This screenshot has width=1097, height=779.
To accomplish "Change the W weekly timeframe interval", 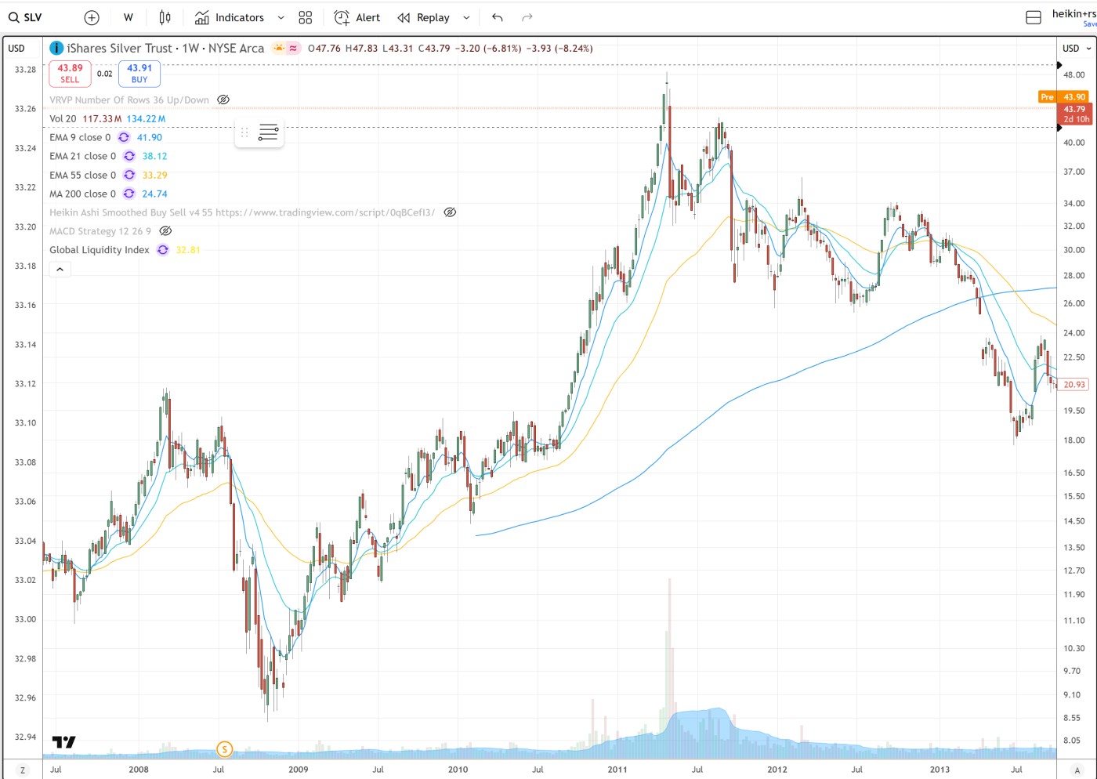I will [129, 17].
